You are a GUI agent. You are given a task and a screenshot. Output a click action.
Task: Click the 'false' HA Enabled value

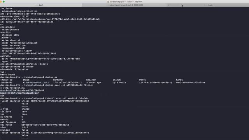(25, 130)
